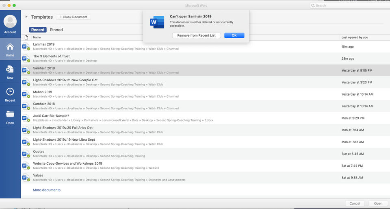
Task: Click the '10m ago' timestamp
Action: [347, 46]
